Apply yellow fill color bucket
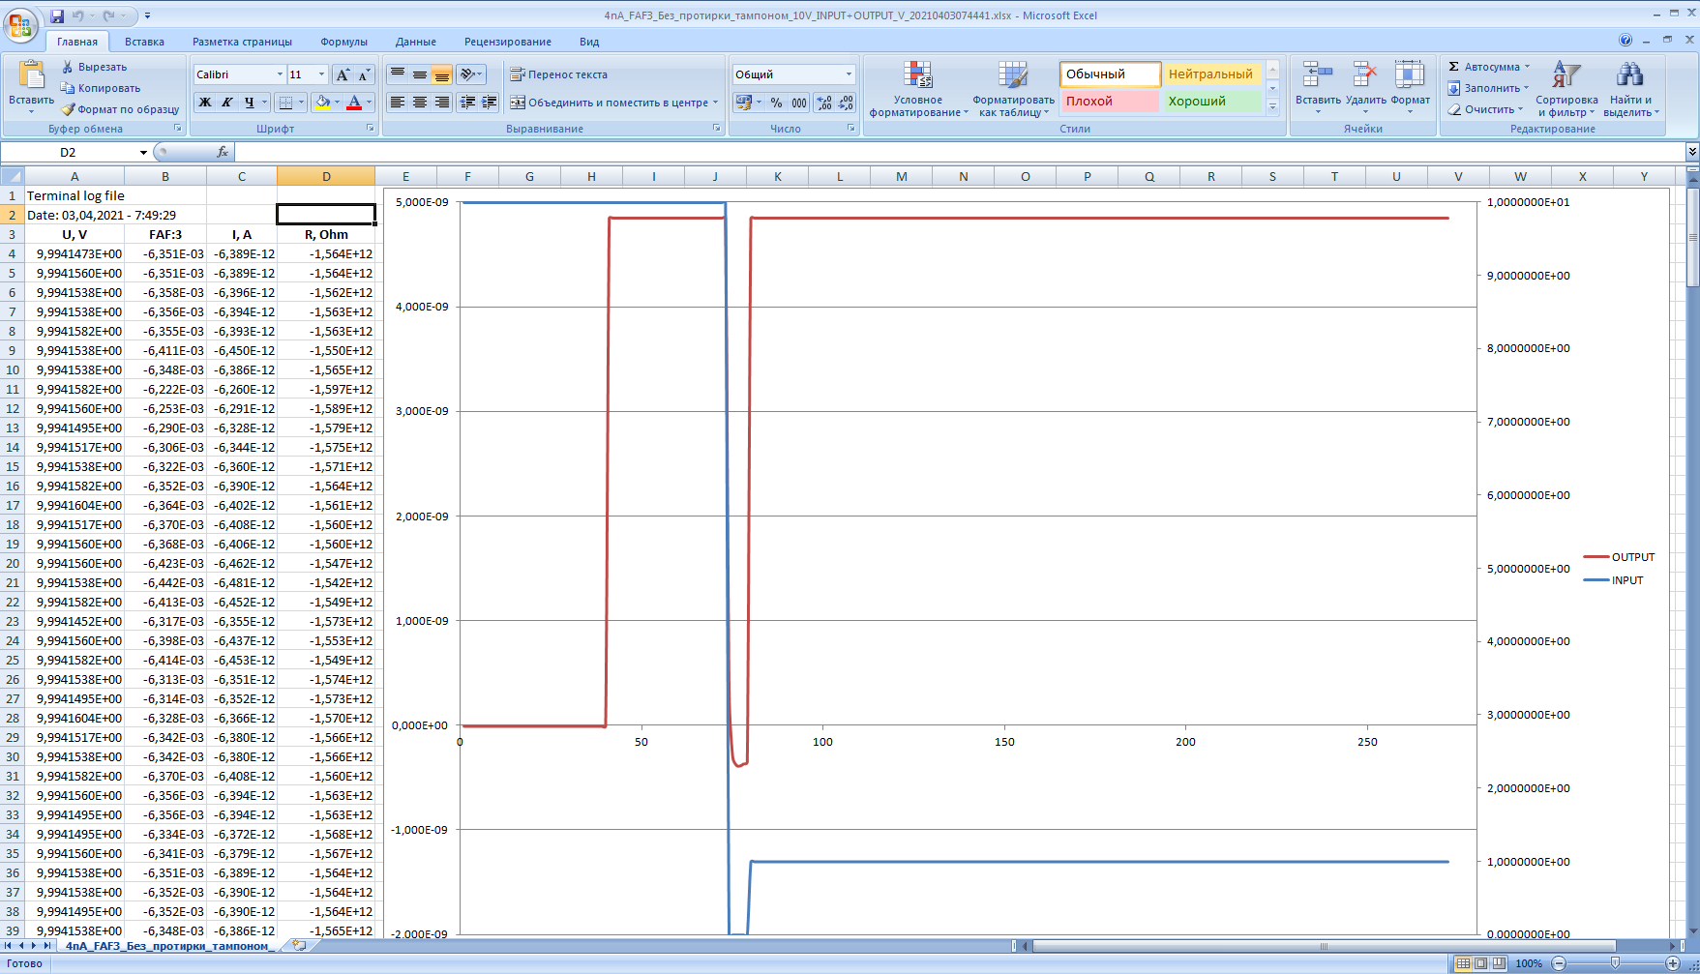The width and height of the screenshot is (1700, 974). [x=323, y=103]
